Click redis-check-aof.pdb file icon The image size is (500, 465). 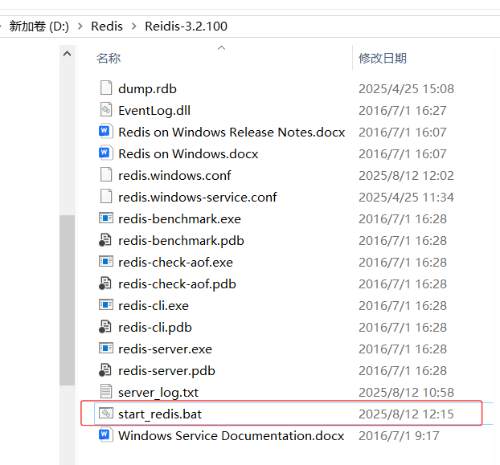[105, 283]
